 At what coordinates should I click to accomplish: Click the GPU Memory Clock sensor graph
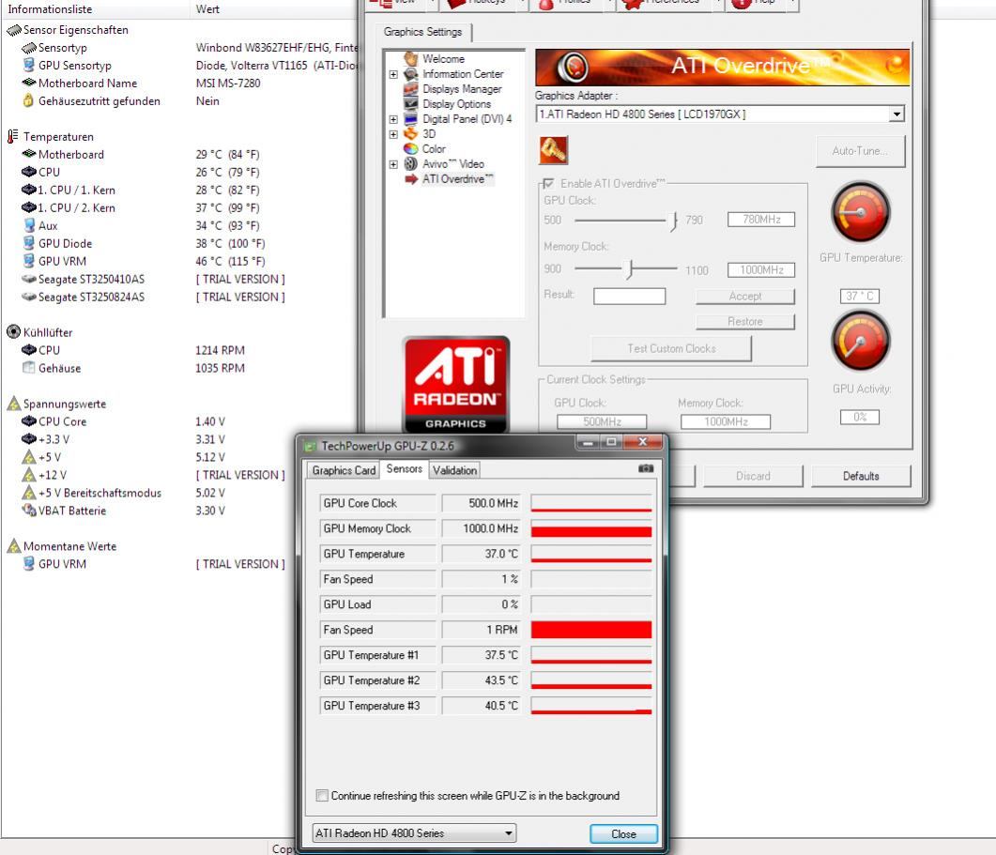(591, 528)
